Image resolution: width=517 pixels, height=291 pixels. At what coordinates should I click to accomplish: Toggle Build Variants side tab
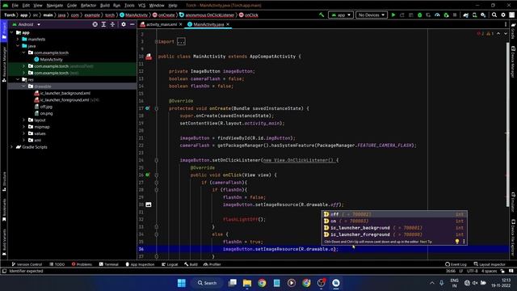(4, 242)
